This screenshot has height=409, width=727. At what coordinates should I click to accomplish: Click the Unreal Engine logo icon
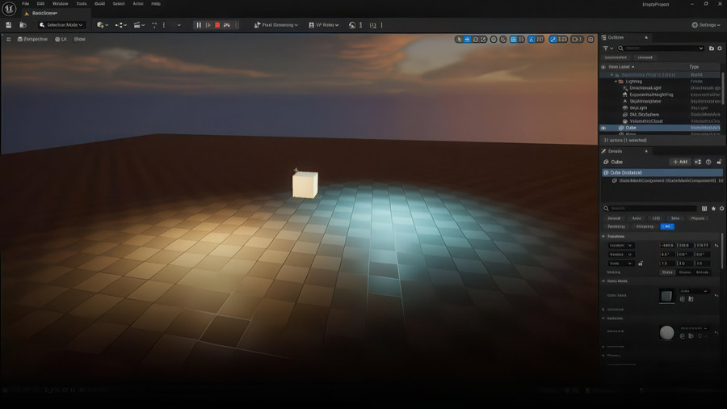9,8
